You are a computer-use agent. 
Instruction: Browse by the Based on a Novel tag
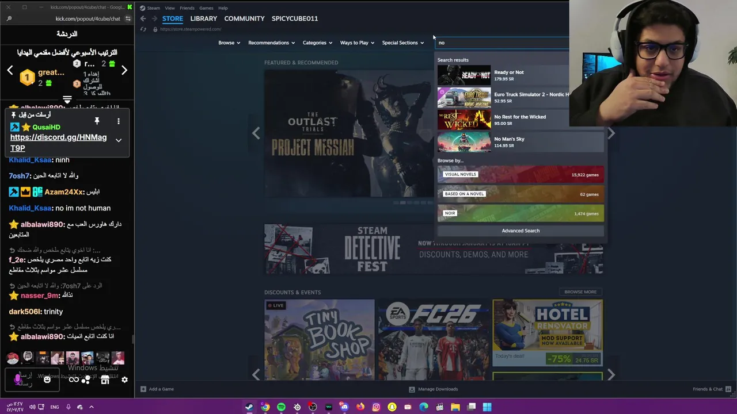click(x=521, y=194)
